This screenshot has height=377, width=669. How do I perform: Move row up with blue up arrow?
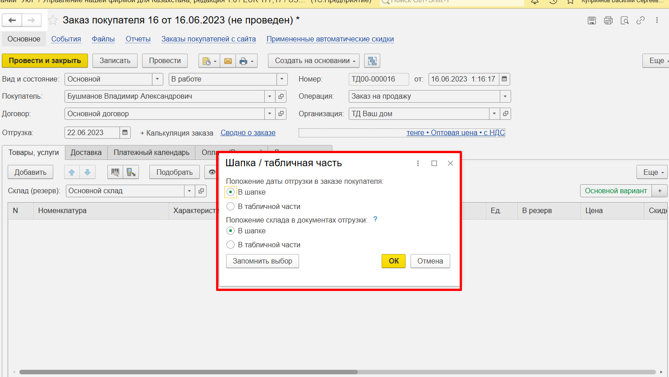click(x=72, y=172)
